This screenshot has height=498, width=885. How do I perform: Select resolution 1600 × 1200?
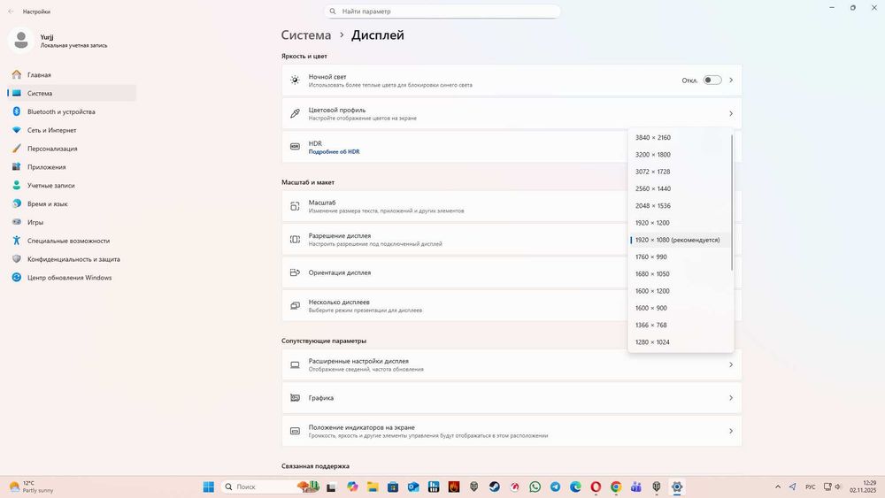pyautogui.click(x=680, y=291)
